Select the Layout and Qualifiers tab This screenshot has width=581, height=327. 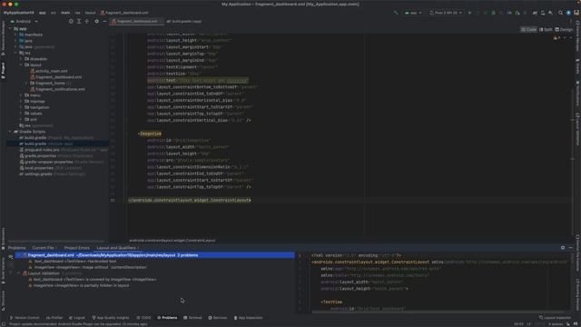pos(116,248)
